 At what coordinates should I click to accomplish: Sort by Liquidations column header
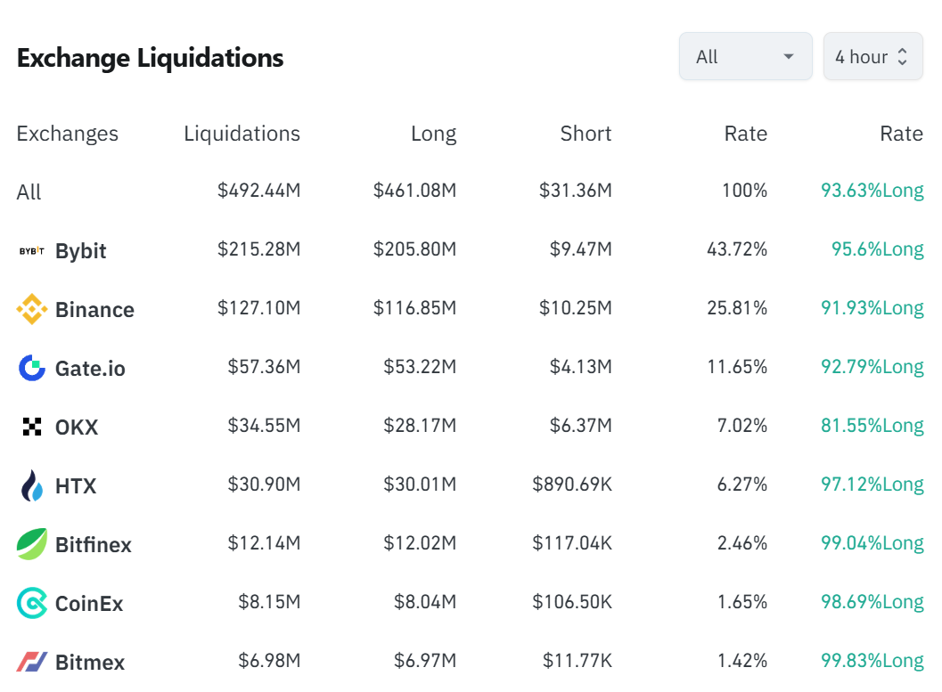242,134
